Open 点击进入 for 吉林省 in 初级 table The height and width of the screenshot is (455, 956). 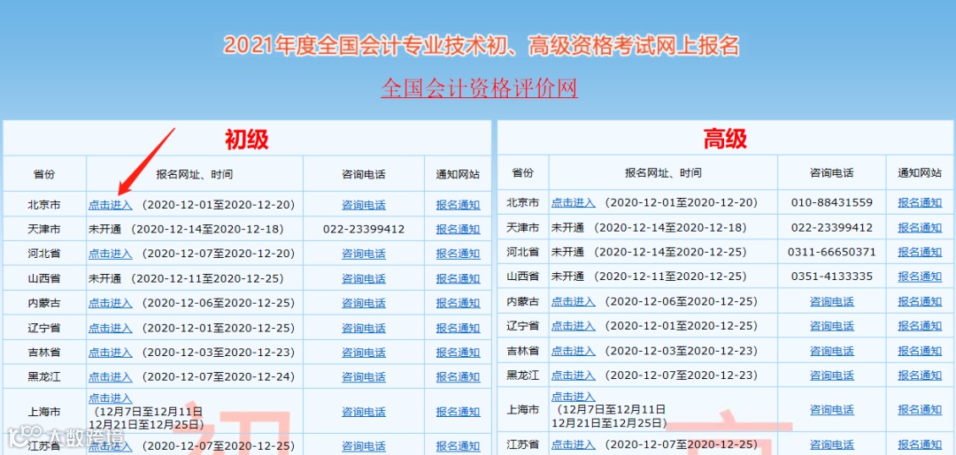(x=111, y=353)
